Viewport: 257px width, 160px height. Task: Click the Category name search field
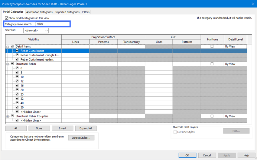click(x=52, y=24)
